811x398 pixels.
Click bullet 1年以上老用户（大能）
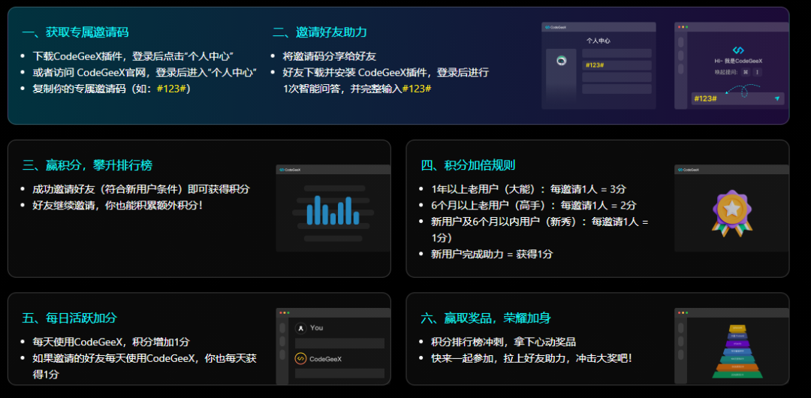(x=529, y=189)
